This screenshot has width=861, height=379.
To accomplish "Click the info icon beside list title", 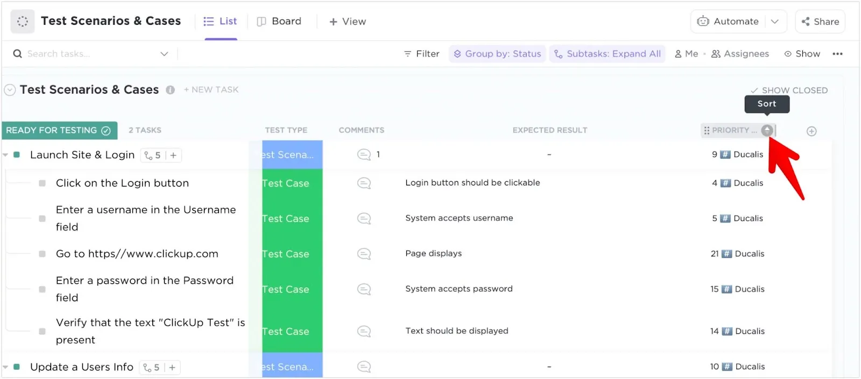I will click(x=170, y=90).
